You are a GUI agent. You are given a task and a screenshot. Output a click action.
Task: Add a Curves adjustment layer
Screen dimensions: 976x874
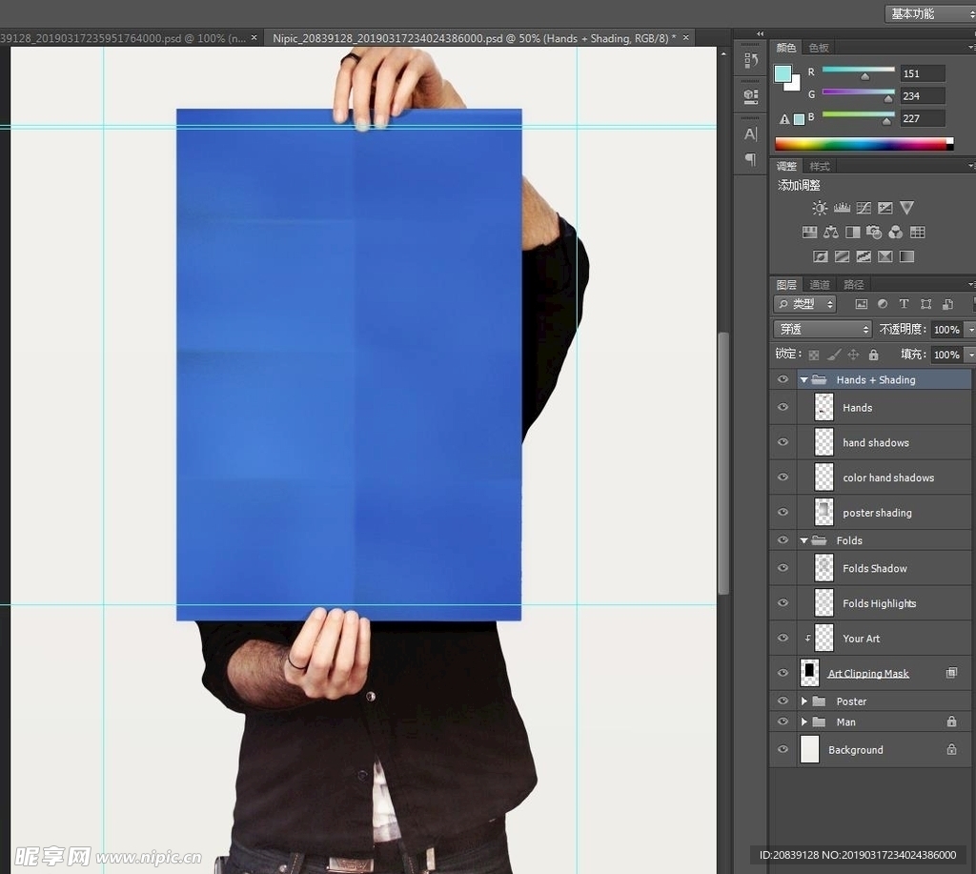pyautogui.click(x=864, y=208)
